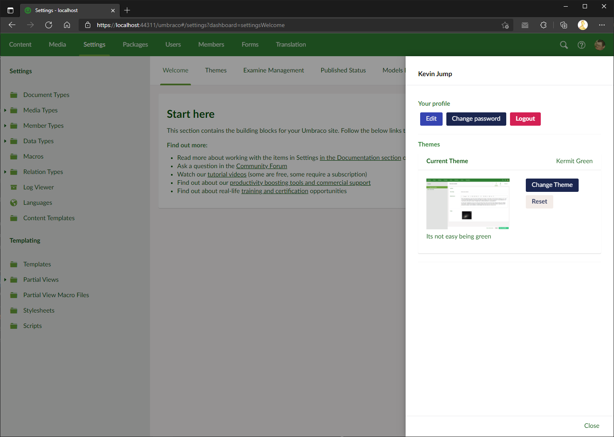Click the Media Types folder icon
The image size is (614, 437).
[14, 110]
